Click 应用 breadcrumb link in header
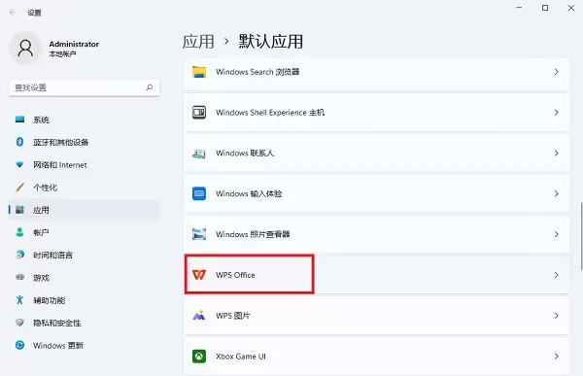 coord(198,41)
